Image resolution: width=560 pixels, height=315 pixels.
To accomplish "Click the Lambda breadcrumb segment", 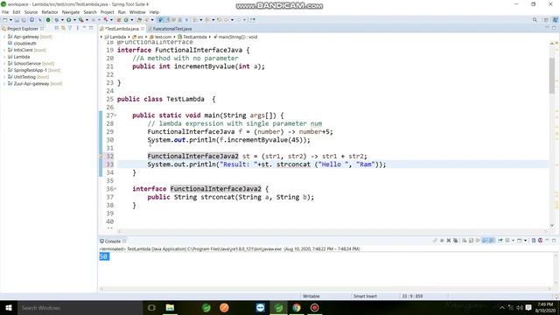I will tap(115, 37).
